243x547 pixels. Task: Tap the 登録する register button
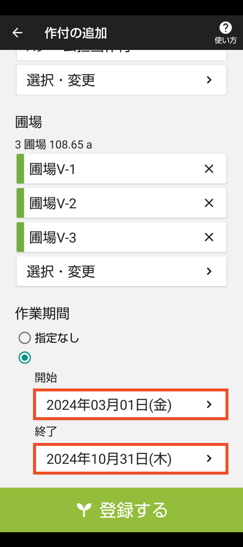121,510
